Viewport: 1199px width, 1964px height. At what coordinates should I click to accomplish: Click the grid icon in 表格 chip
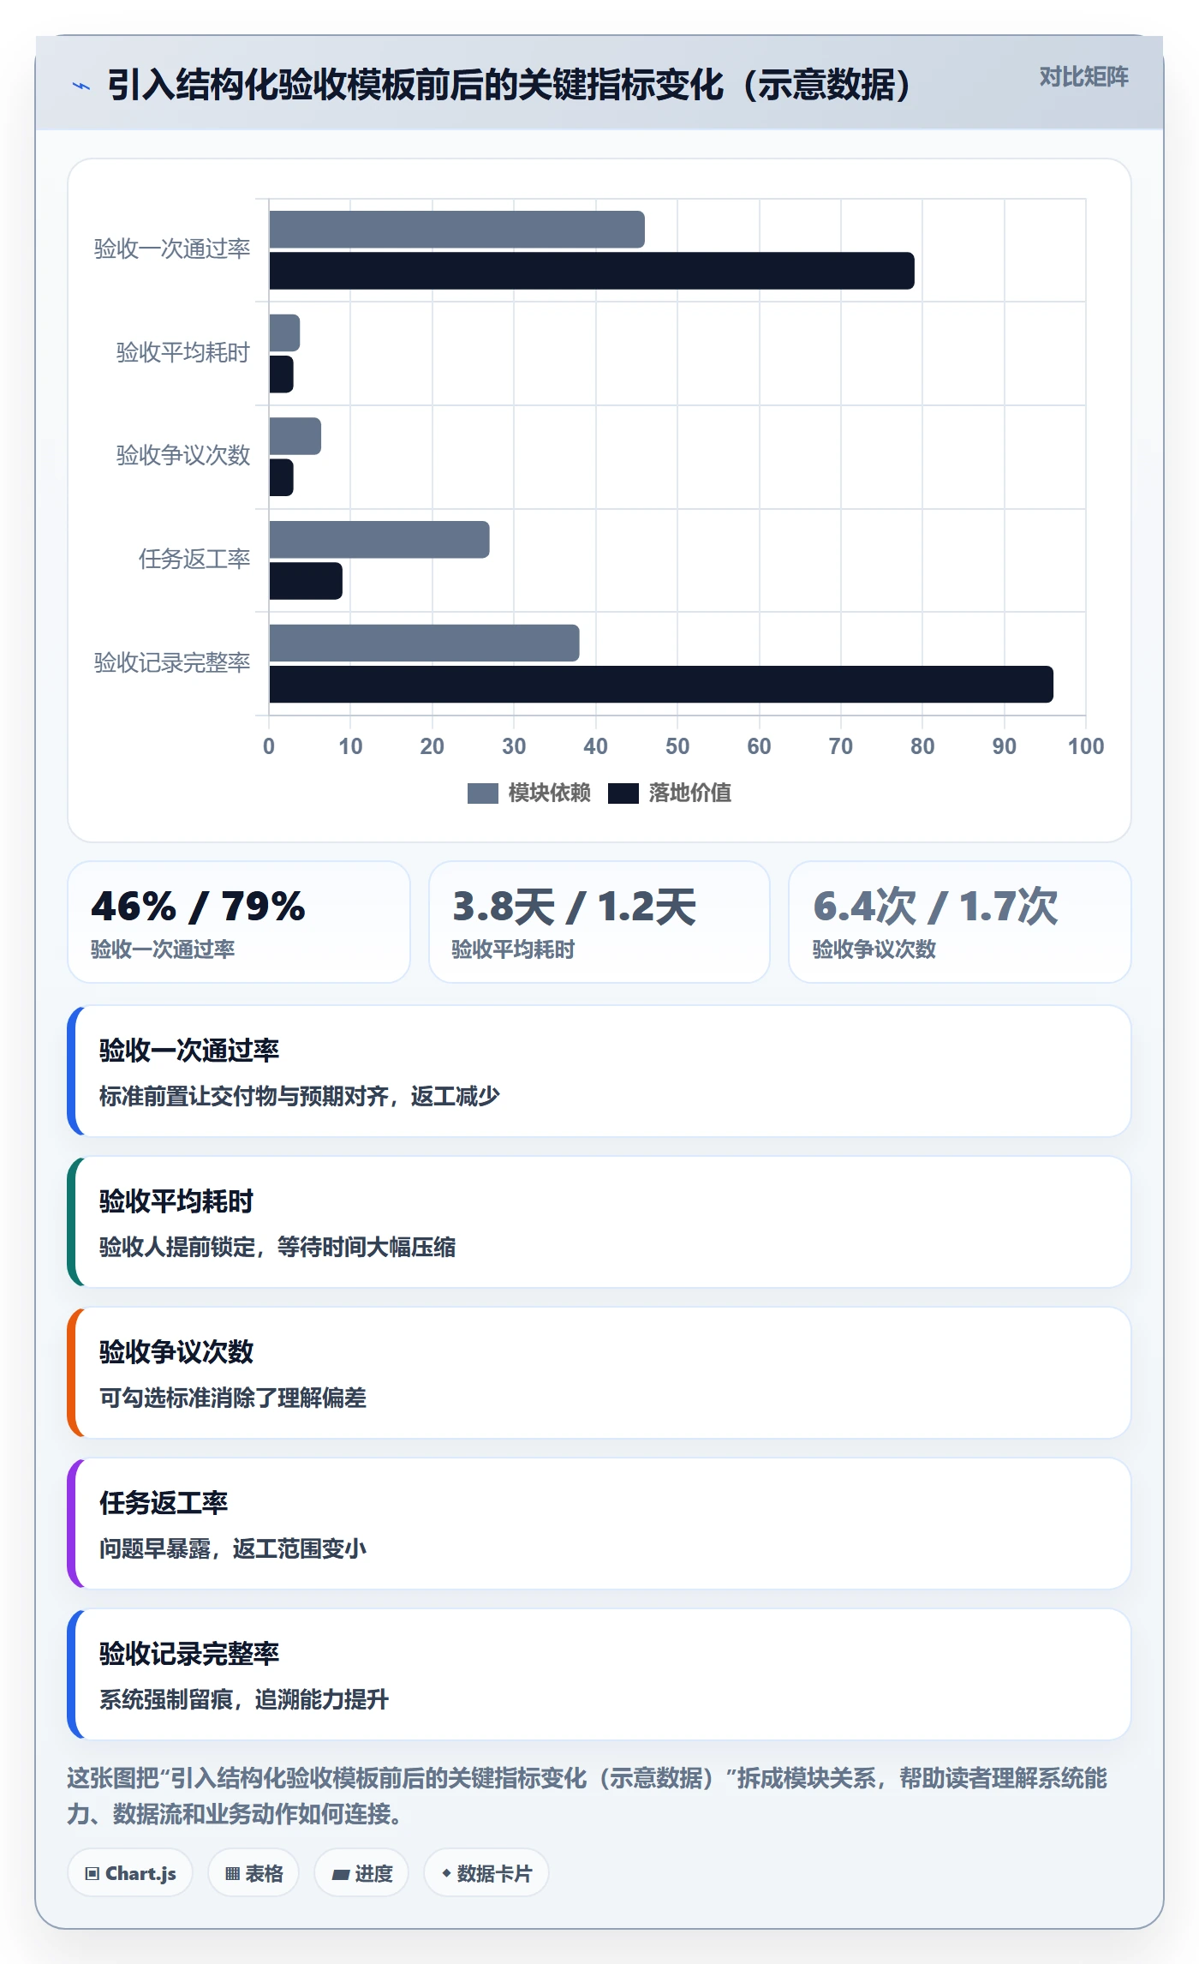click(232, 1874)
